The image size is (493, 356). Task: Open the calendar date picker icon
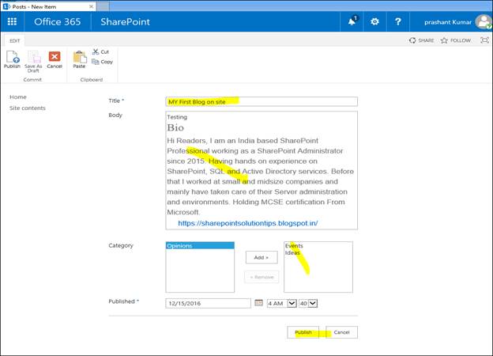(259, 303)
